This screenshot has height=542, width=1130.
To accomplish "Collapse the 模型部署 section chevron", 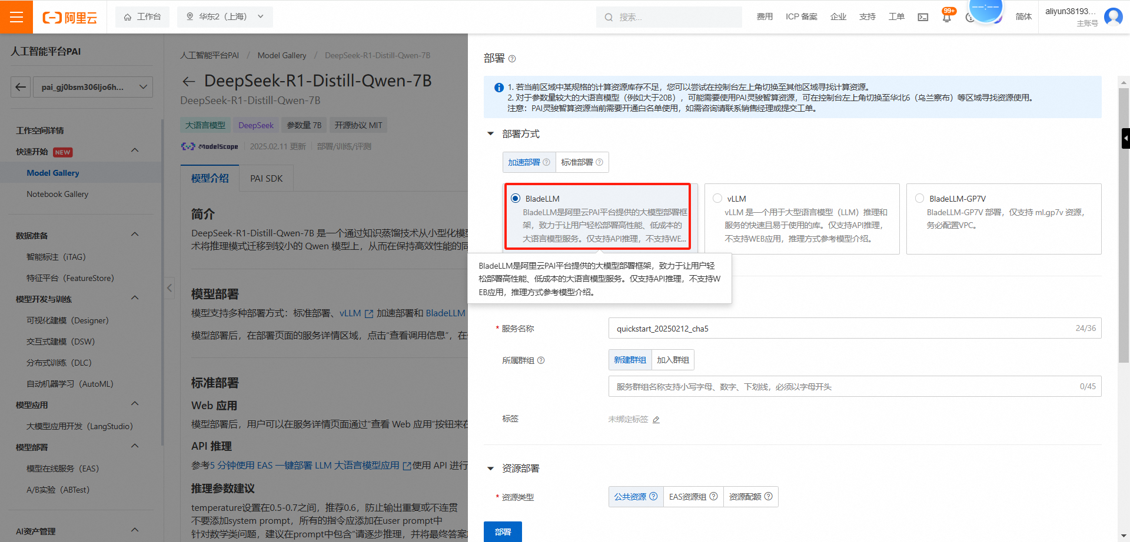I will coord(135,447).
